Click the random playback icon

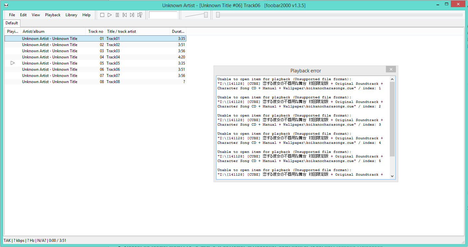point(140,15)
